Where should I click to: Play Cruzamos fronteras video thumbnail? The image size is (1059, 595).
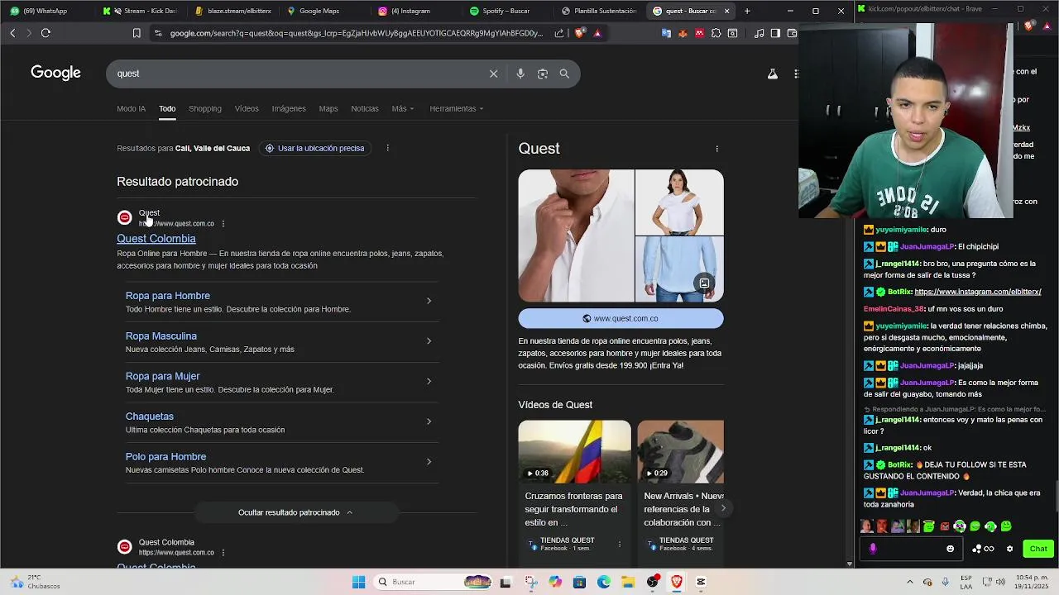tap(574, 452)
